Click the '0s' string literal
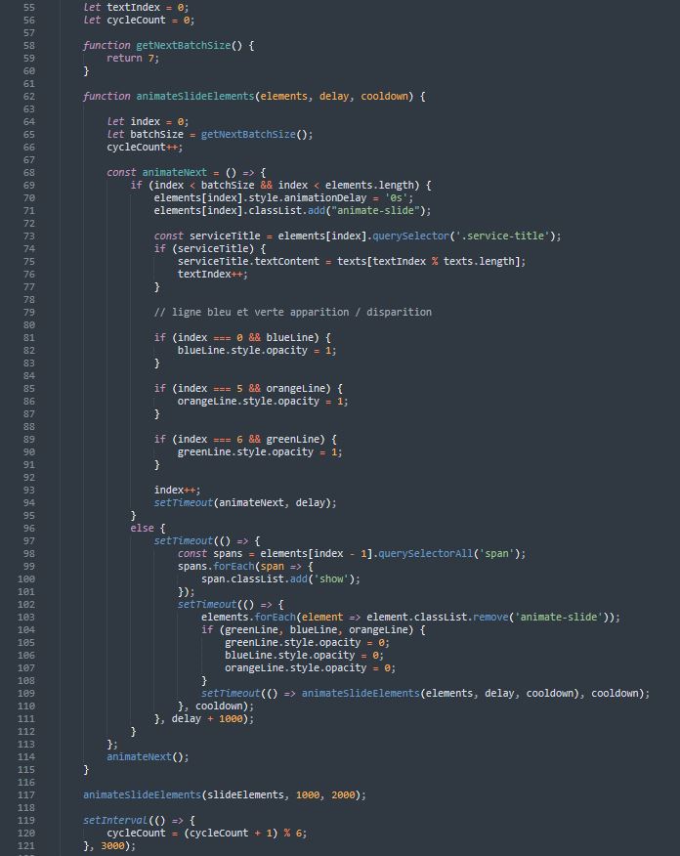This screenshot has width=680, height=856. click(397, 197)
